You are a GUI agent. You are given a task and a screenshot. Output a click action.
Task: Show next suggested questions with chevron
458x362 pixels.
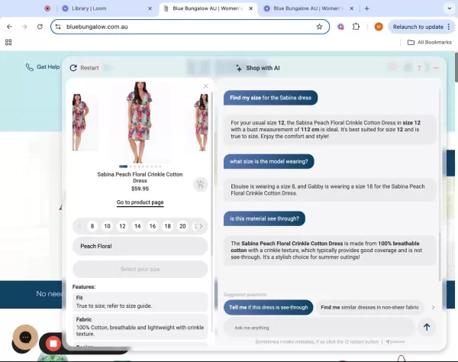pyautogui.click(x=433, y=307)
